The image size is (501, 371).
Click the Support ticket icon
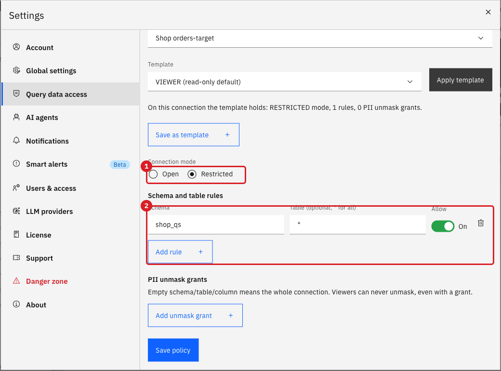coord(16,258)
